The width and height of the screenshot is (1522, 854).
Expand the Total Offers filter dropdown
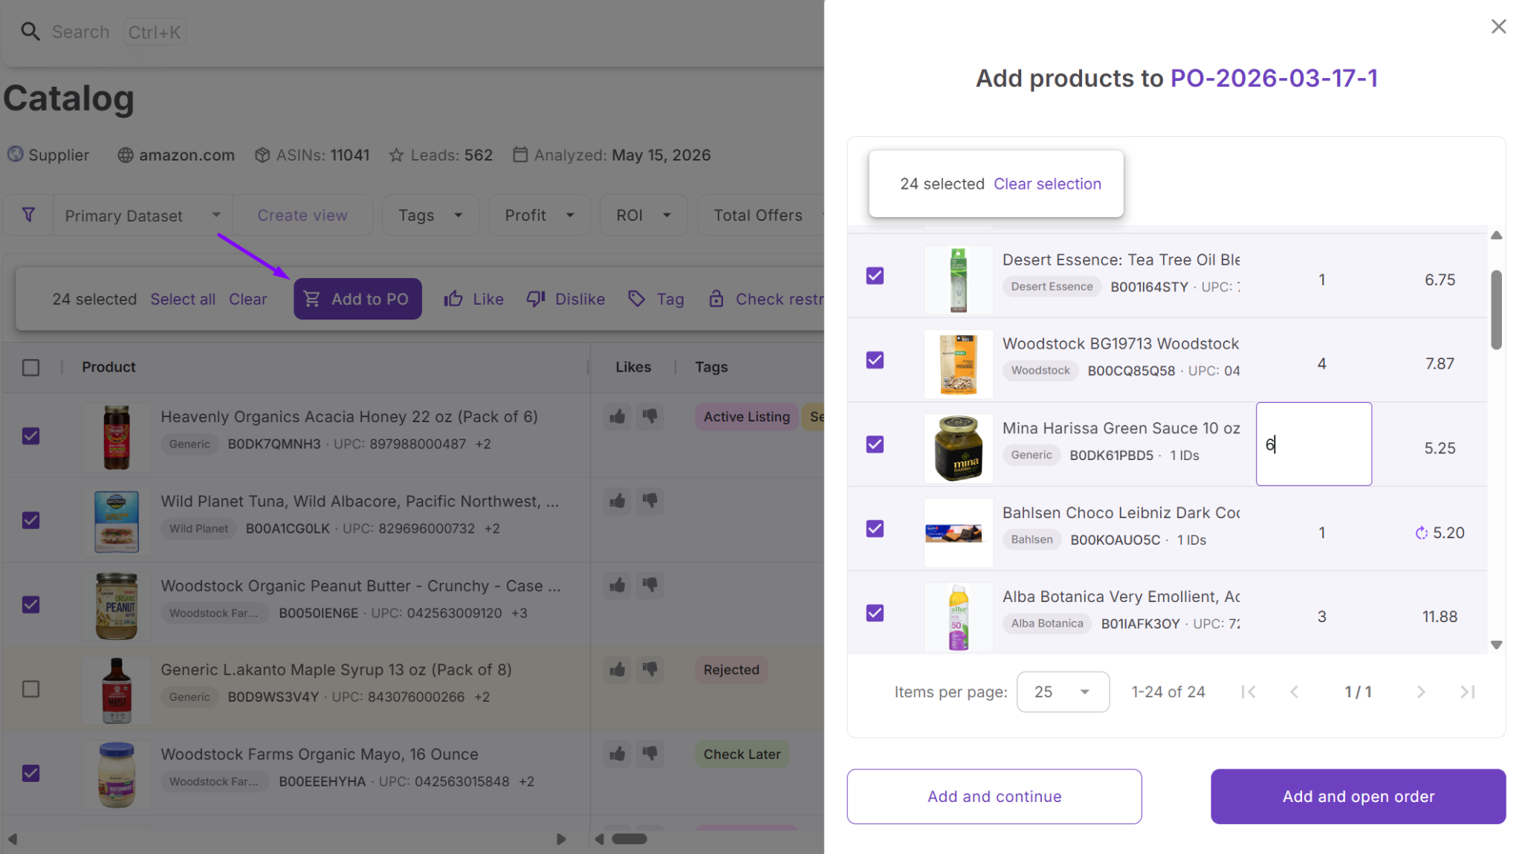(x=760, y=216)
